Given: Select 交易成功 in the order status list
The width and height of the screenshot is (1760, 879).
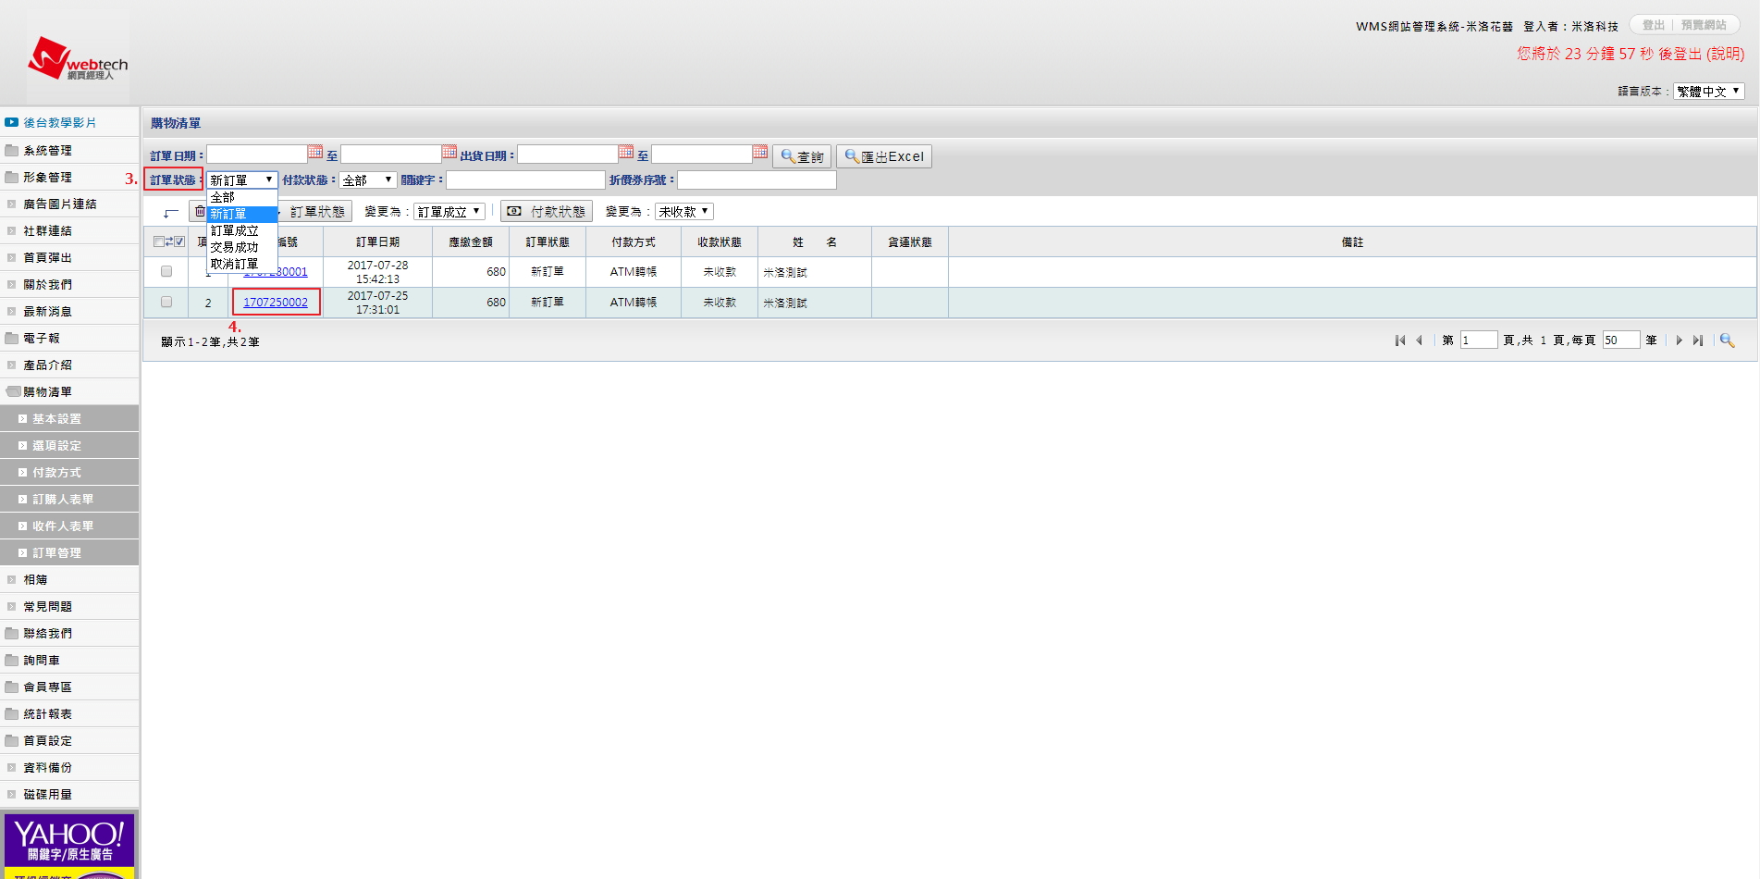Looking at the screenshot, I should [235, 248].
